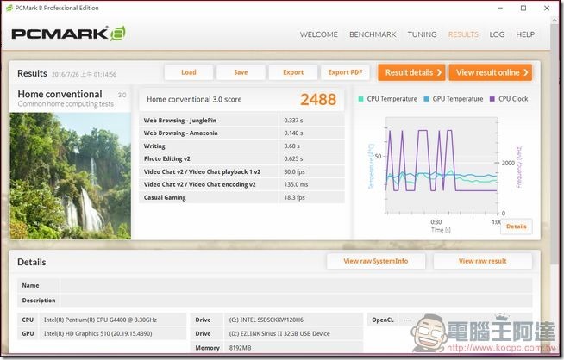Click the PCMark title bar app icon
The height and width of the screenshot is (360, 564).
(x=9, y=8)
